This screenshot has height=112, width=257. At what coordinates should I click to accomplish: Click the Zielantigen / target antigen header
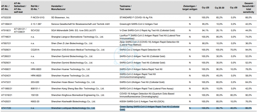point(189,8)
